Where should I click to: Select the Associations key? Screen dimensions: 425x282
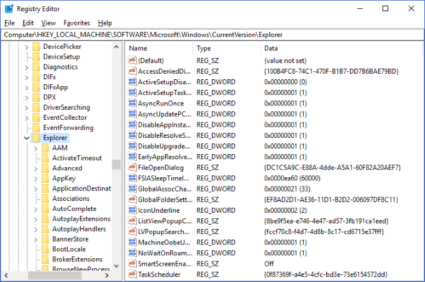[71, 198]
